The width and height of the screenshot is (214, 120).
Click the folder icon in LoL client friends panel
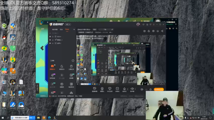170,29
